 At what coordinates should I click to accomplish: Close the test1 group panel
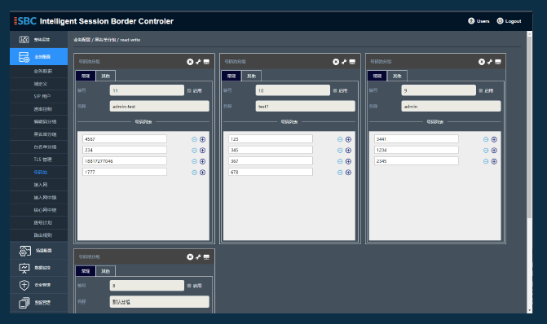336,62
